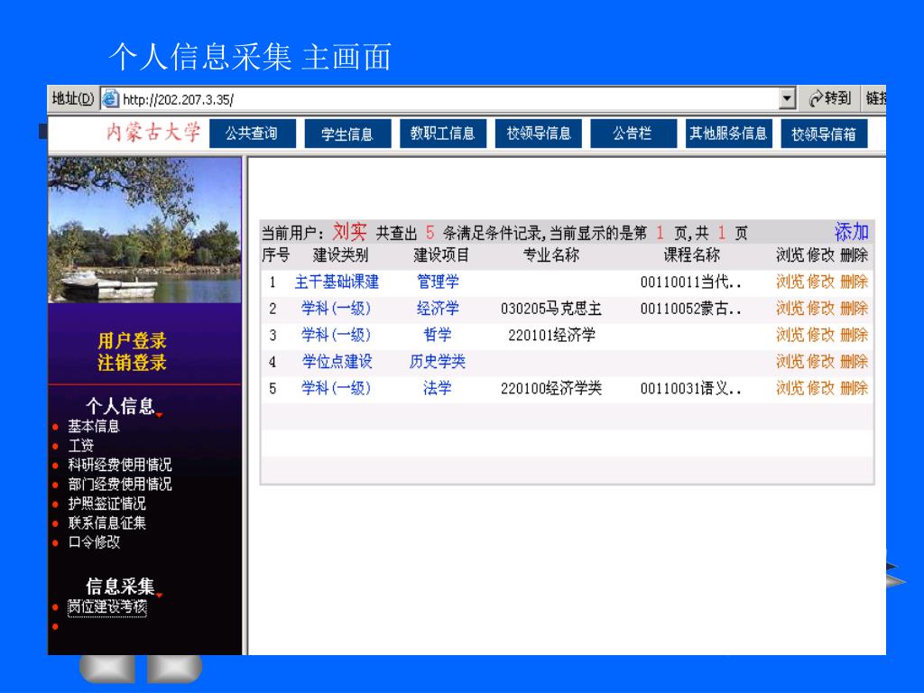This screenshot has height=693, width=924.
Task: Open the 公告栏 menu
Action: (x=633, y=134)
